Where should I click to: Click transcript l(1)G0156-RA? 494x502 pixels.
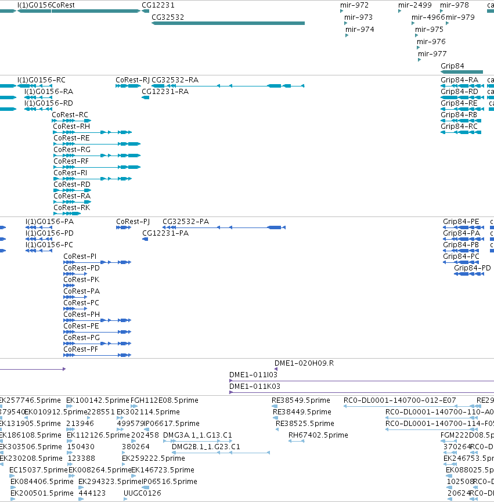(38, 97)
